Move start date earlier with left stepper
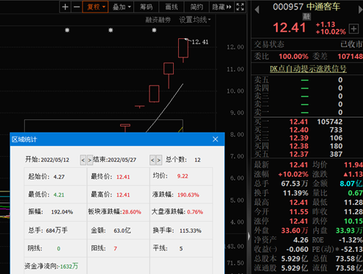The image size is (363, 274). point(83,160)
